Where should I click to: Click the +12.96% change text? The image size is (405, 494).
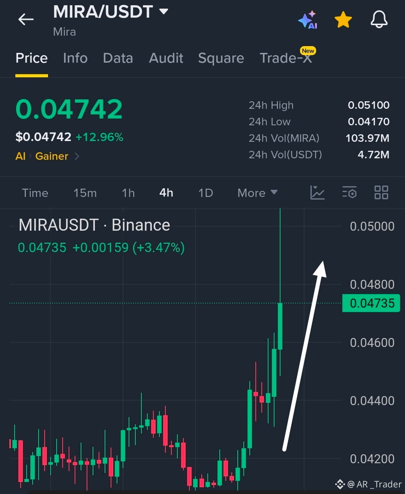[99, 137]
